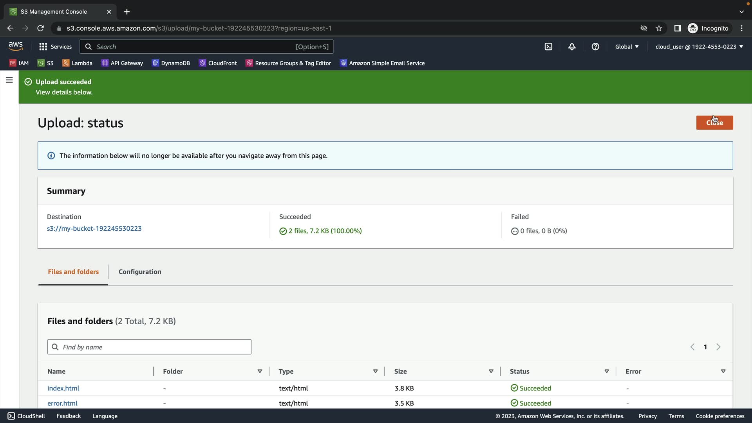Click the help question mark icon

pyautogui.click(x=595, y=47)
